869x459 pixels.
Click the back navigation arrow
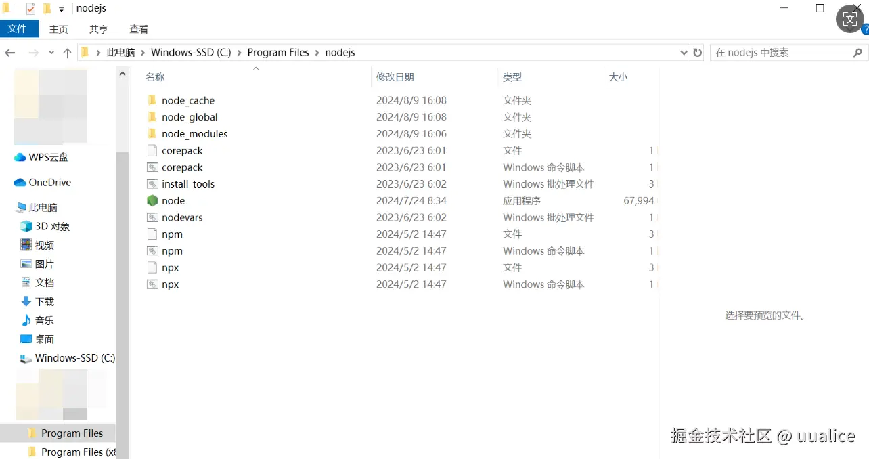pos(9,52)
